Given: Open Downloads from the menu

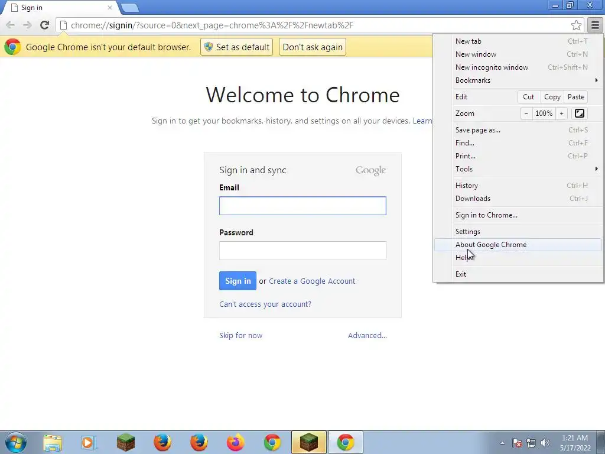Looking at the screenshot, I should point(518,199).
